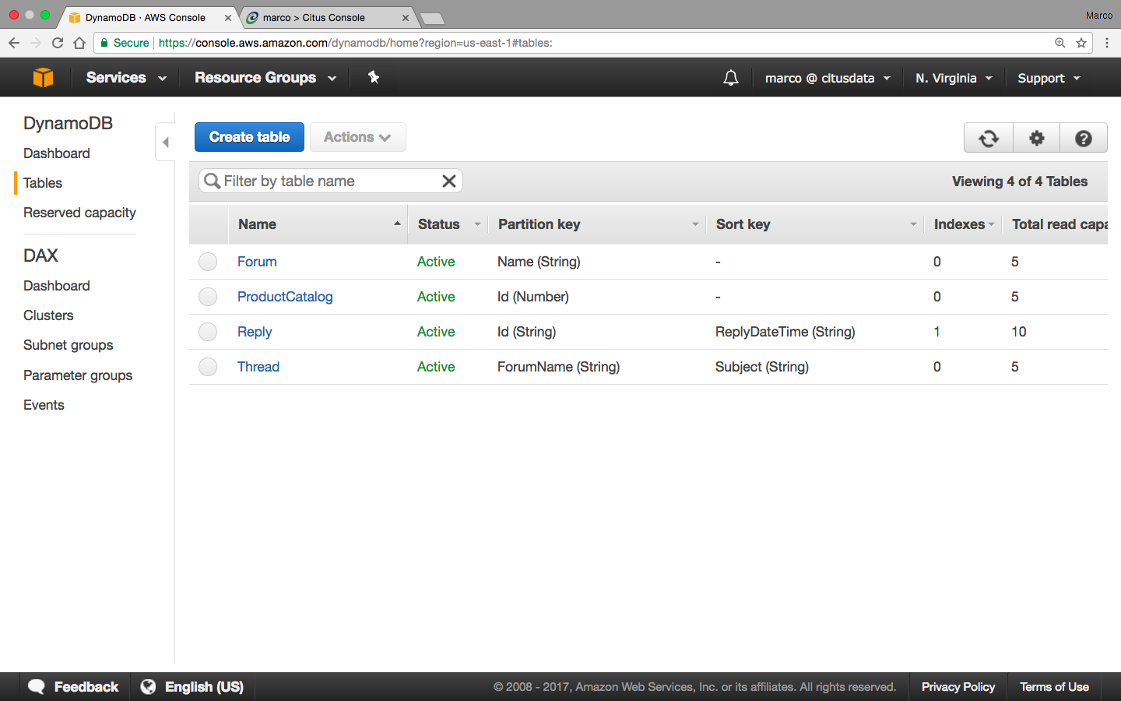Viewport: 1121px width, 701px height.
Task: Click the globe language icon
Action: coord(148,686)
